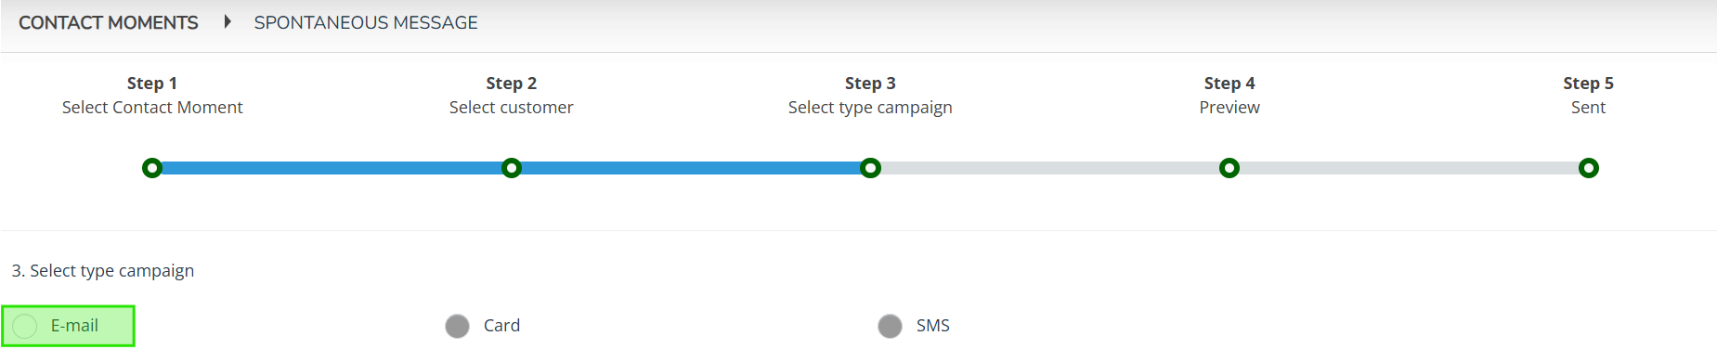Click the Step 4 progress circle marker
Image resolution: width=1717 pixels, height=362 pixels.
click(1229, 168)
